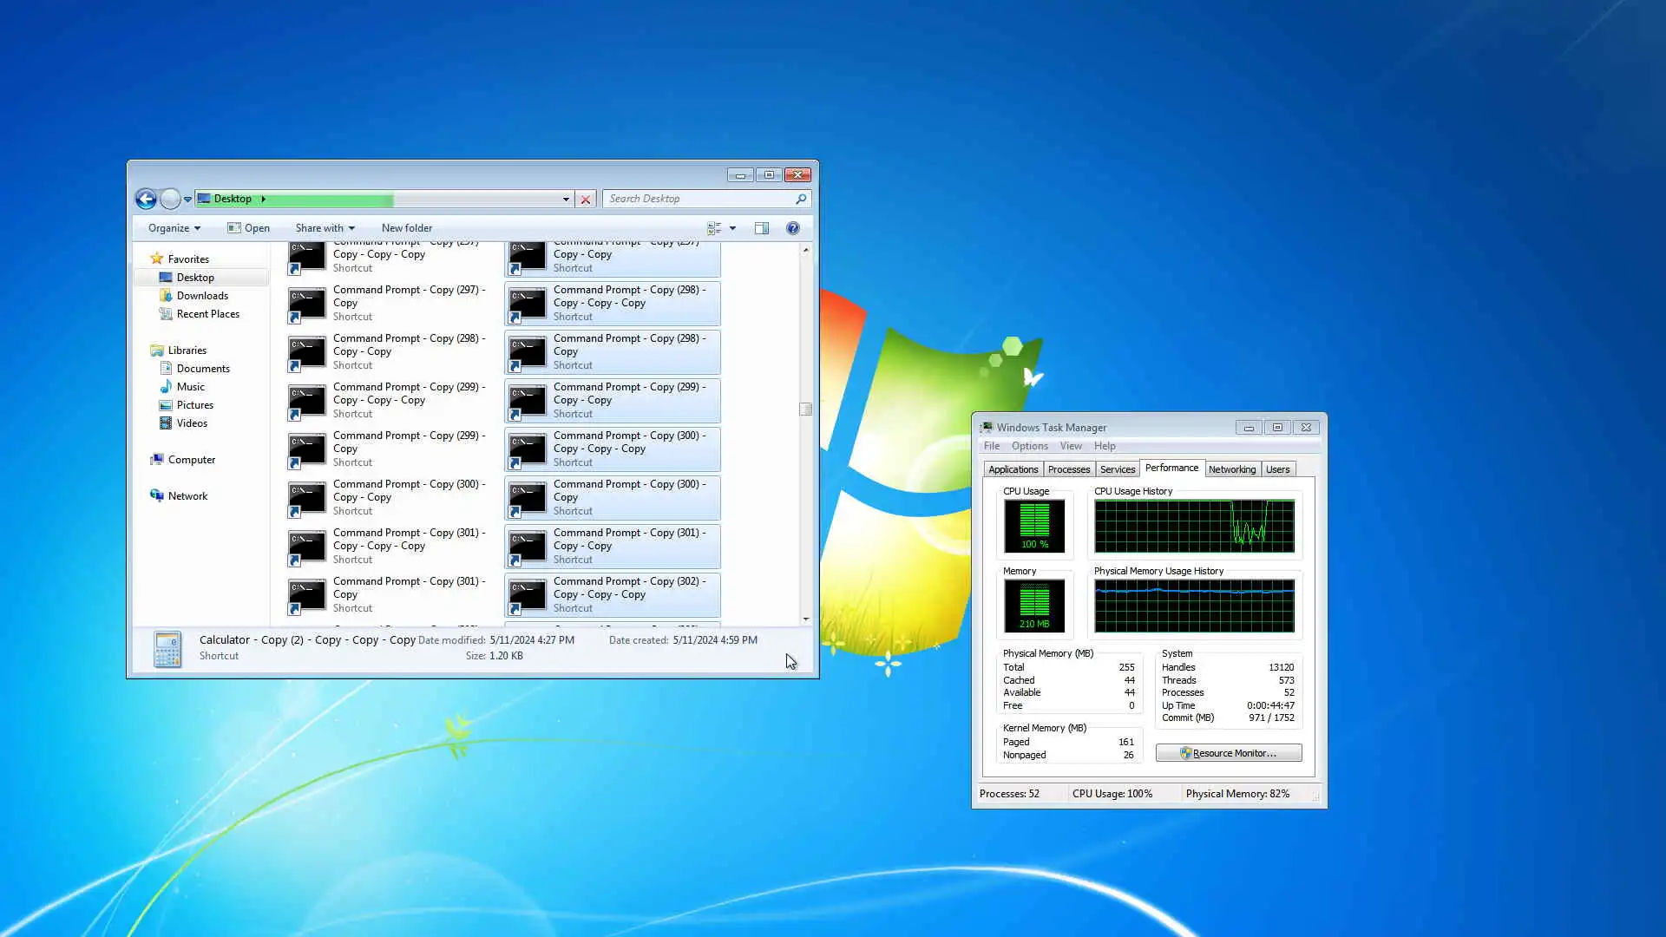The image size is (1666, 937).
Task: Open the Networking tab in Task Manager
Action: [1231, 469]
